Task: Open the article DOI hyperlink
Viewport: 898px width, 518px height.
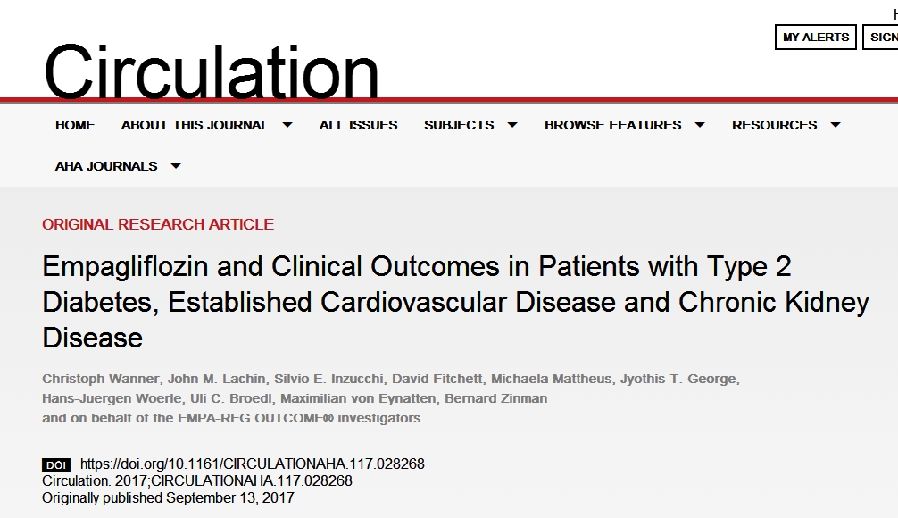Action: (253, 464)
